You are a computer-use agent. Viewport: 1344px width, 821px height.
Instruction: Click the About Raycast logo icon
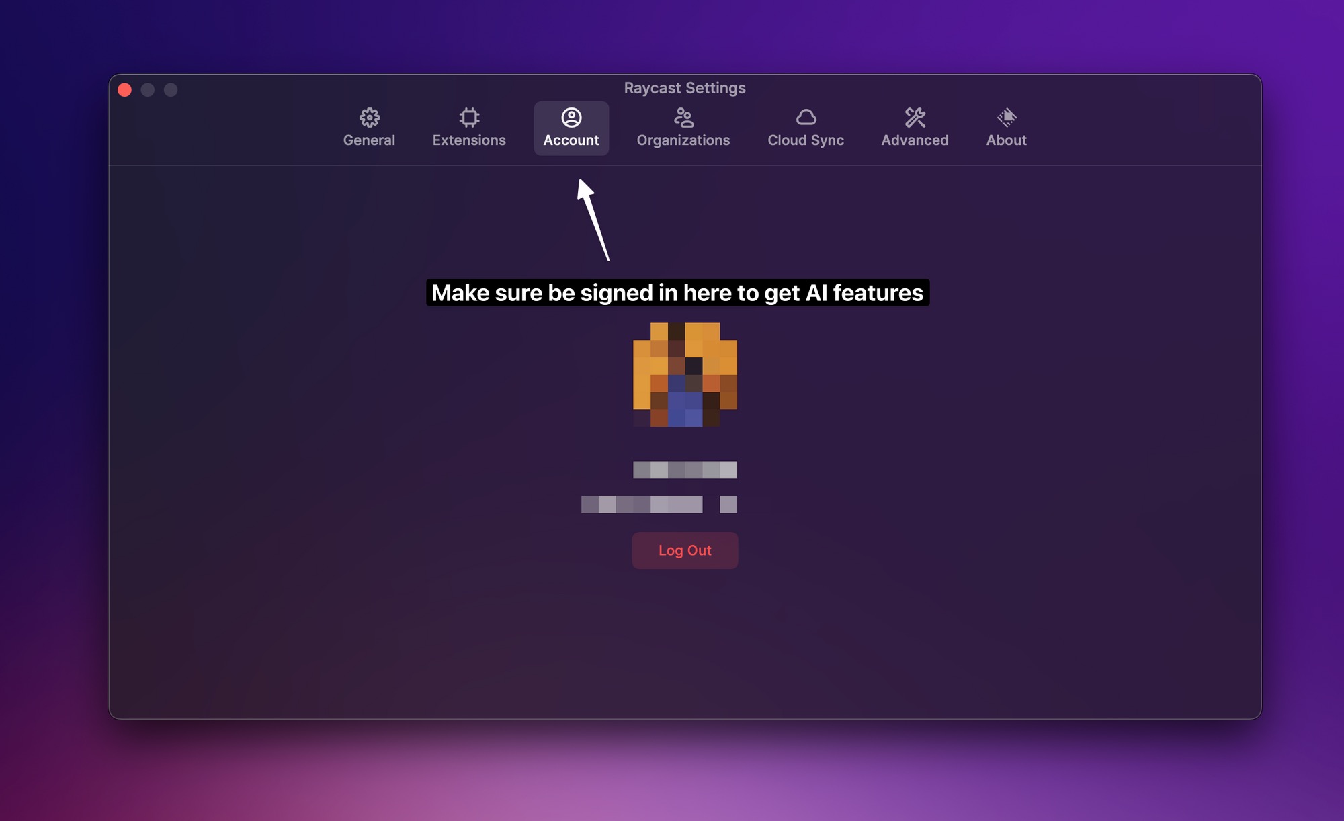coord(1006,118)
